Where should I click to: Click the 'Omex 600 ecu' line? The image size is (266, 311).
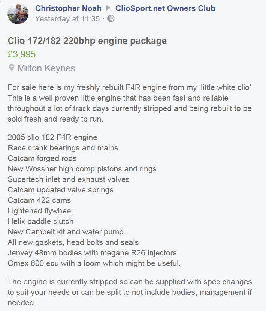coord(94,263)
